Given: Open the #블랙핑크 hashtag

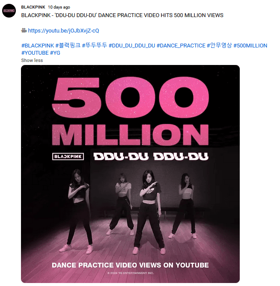Looking at the screenshot, I should (x=68, y=46).
